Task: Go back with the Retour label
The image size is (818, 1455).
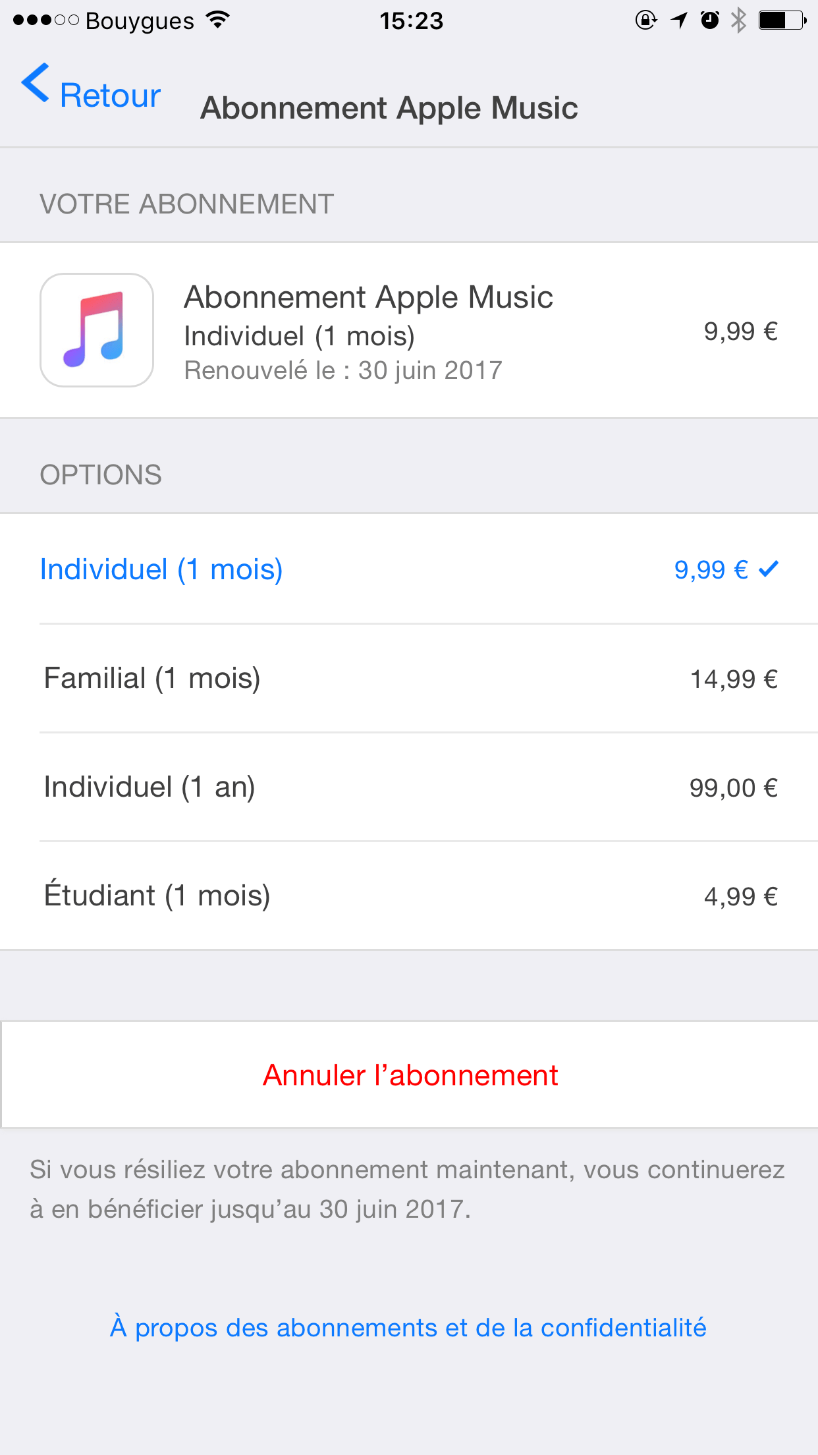Action: coord(110,96)
